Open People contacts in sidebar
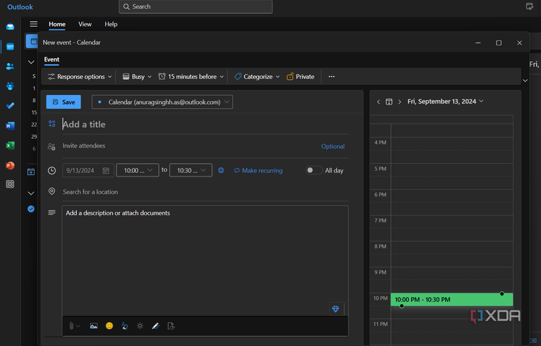 pos(10,66)
